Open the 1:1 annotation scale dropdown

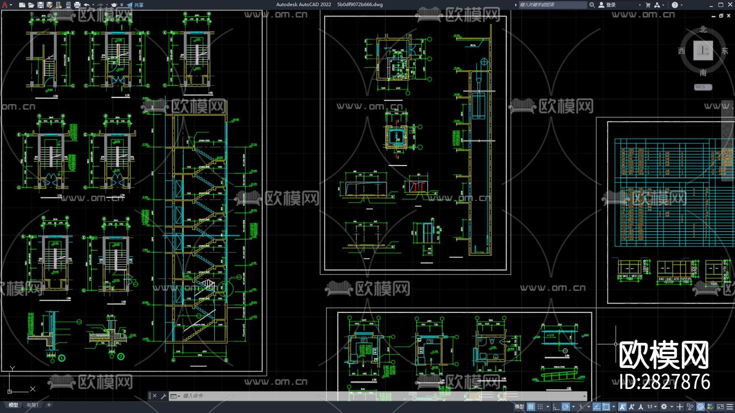coord(652,406)
